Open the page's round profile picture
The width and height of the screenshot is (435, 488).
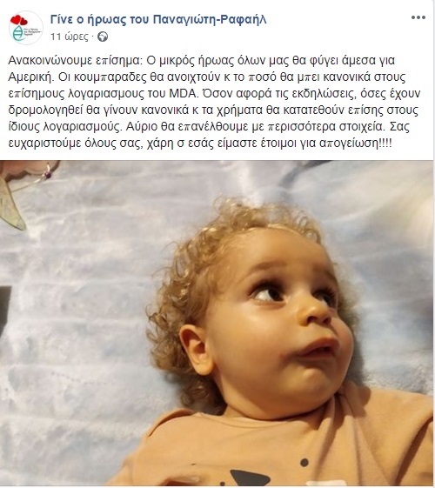coord(26,28)
